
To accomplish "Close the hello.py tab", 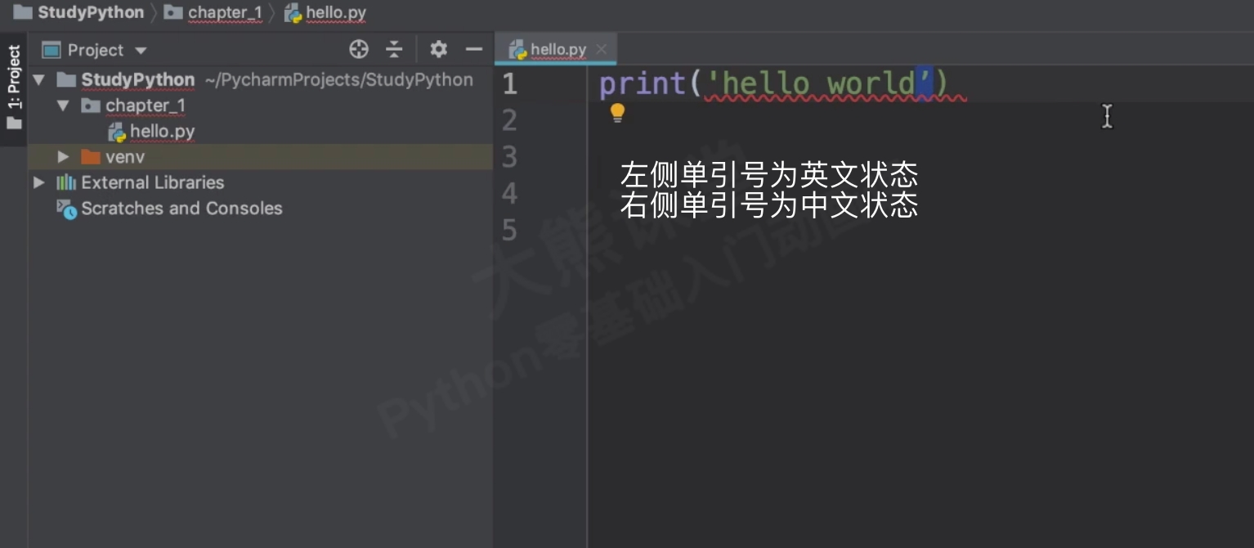I will 602,48.
